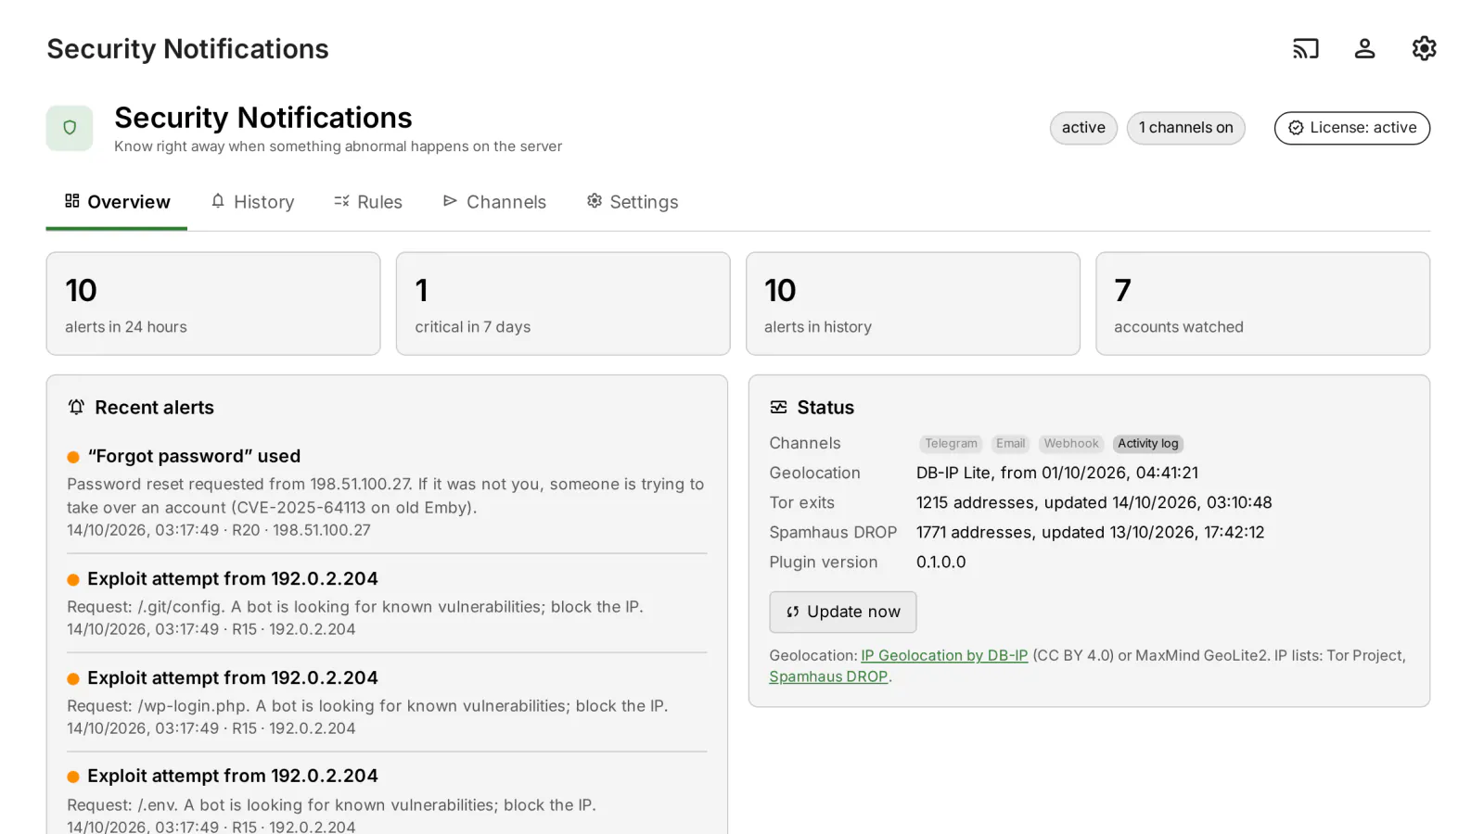Switch to the Overview tab
The width and height of the screenshot is (1484, 834).
[x=117, y=202]
